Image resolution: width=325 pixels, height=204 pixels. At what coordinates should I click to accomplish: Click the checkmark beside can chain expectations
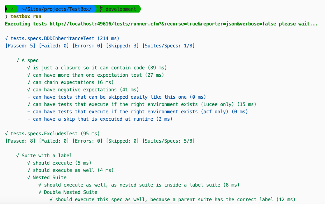[x=29, y=82]
